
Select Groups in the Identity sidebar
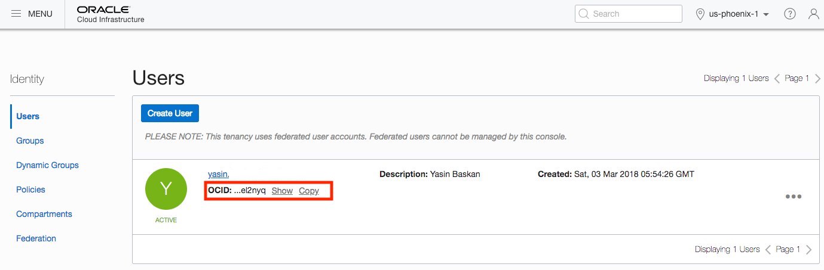[x=30, y=141]
